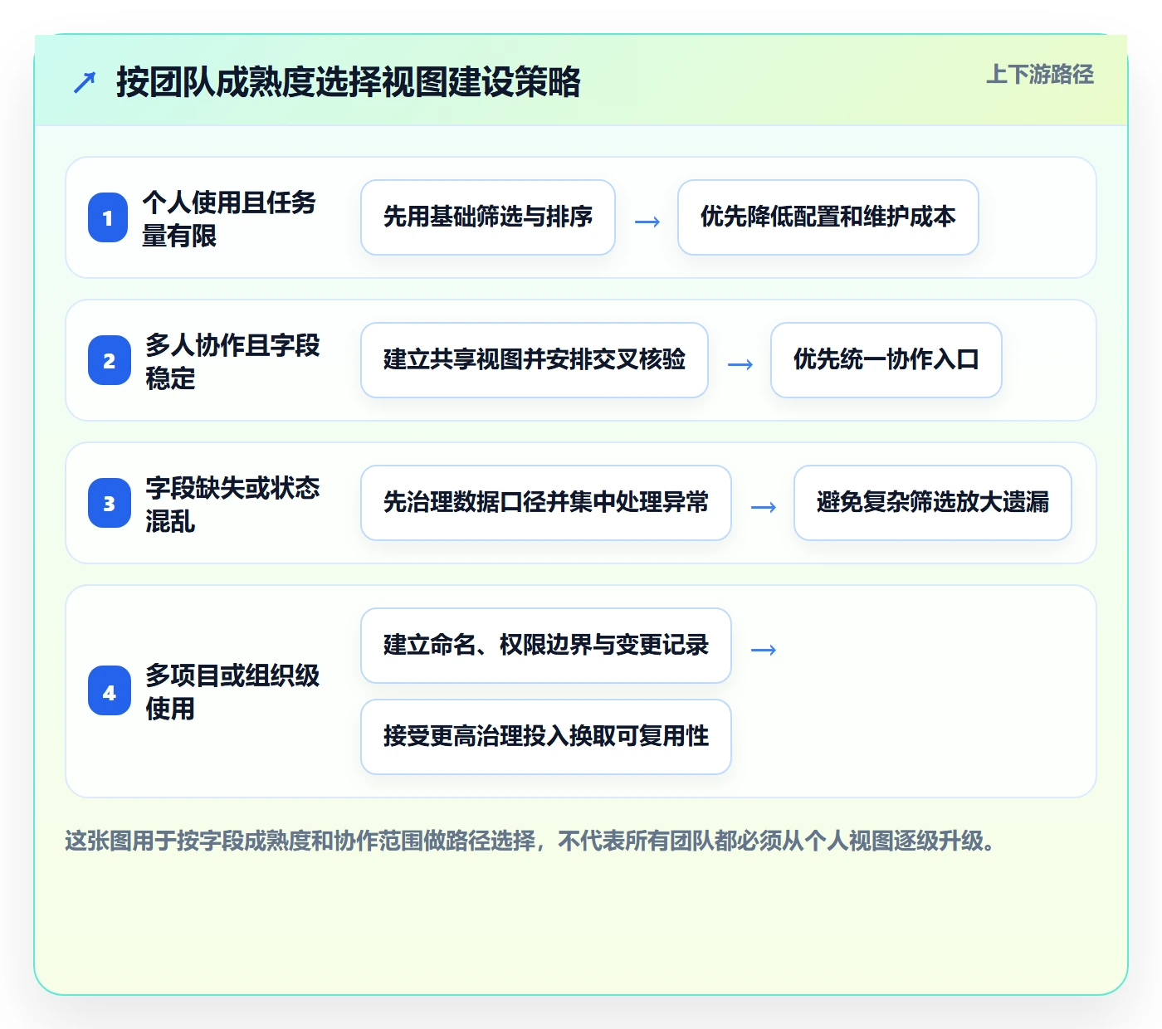The image size is (1162, 1029).
Task: Click the diagonal arrow icon beside the title
Action: coord(85,82)
